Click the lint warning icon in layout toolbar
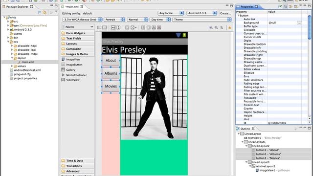Screen dimensions: 313x176 pyautogui.click(x=230, y=27)
